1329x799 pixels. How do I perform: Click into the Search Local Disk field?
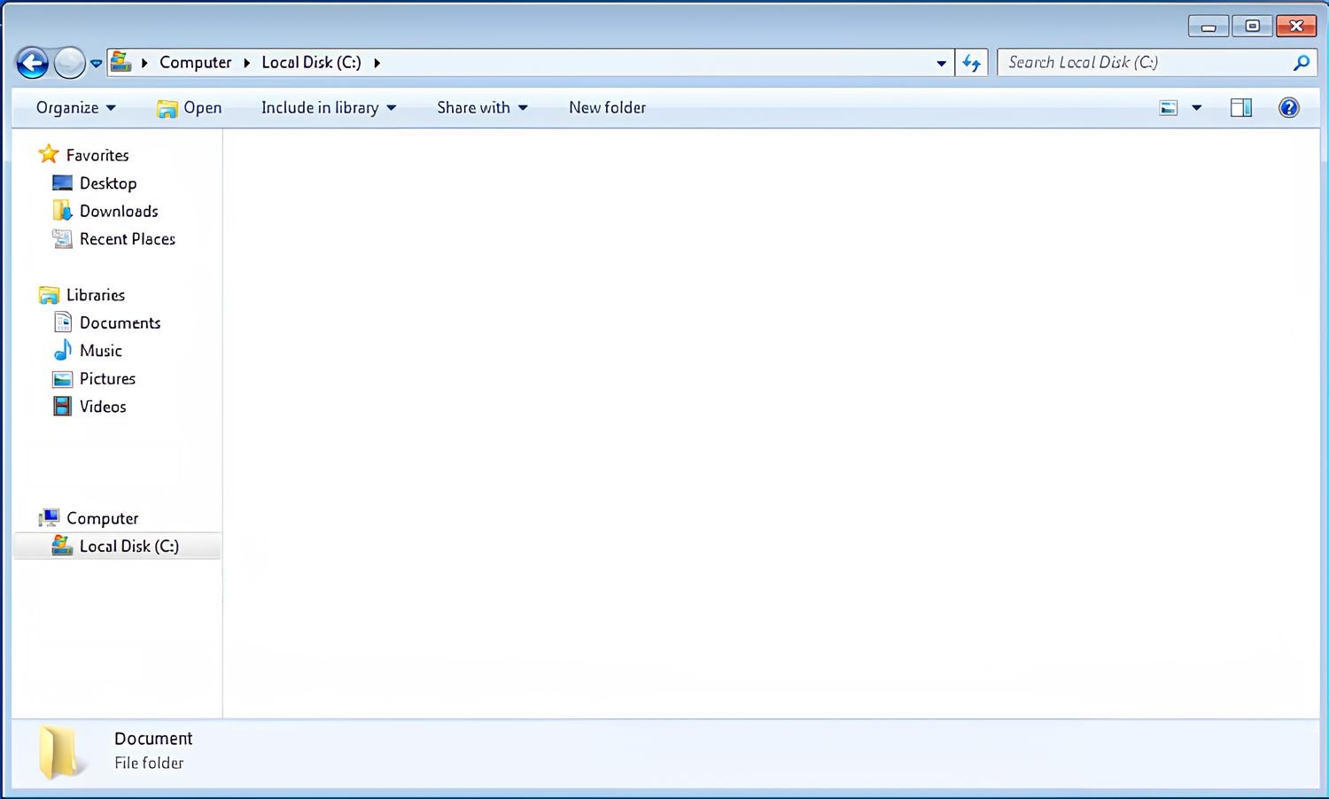point(1146,63)
